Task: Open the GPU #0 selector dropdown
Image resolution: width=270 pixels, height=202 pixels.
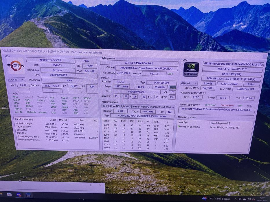Action: pos(189,83)
